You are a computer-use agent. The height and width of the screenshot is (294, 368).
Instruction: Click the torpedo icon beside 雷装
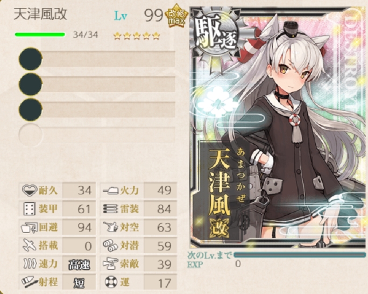(x=110, y=208)
